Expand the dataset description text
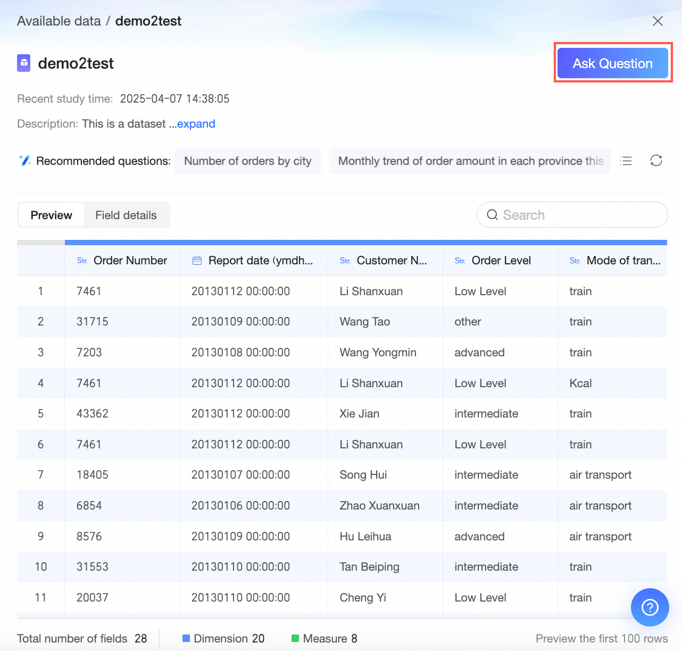This screenshot has width=682, height=651. point(196,124)
